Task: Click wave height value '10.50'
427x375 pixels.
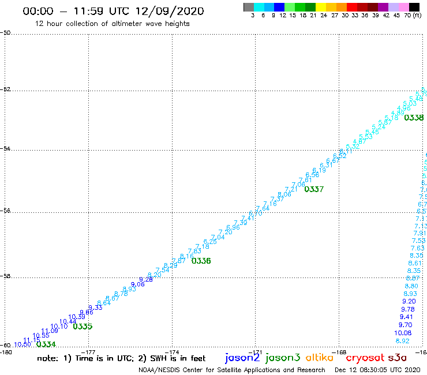Action: pos(23,344)
